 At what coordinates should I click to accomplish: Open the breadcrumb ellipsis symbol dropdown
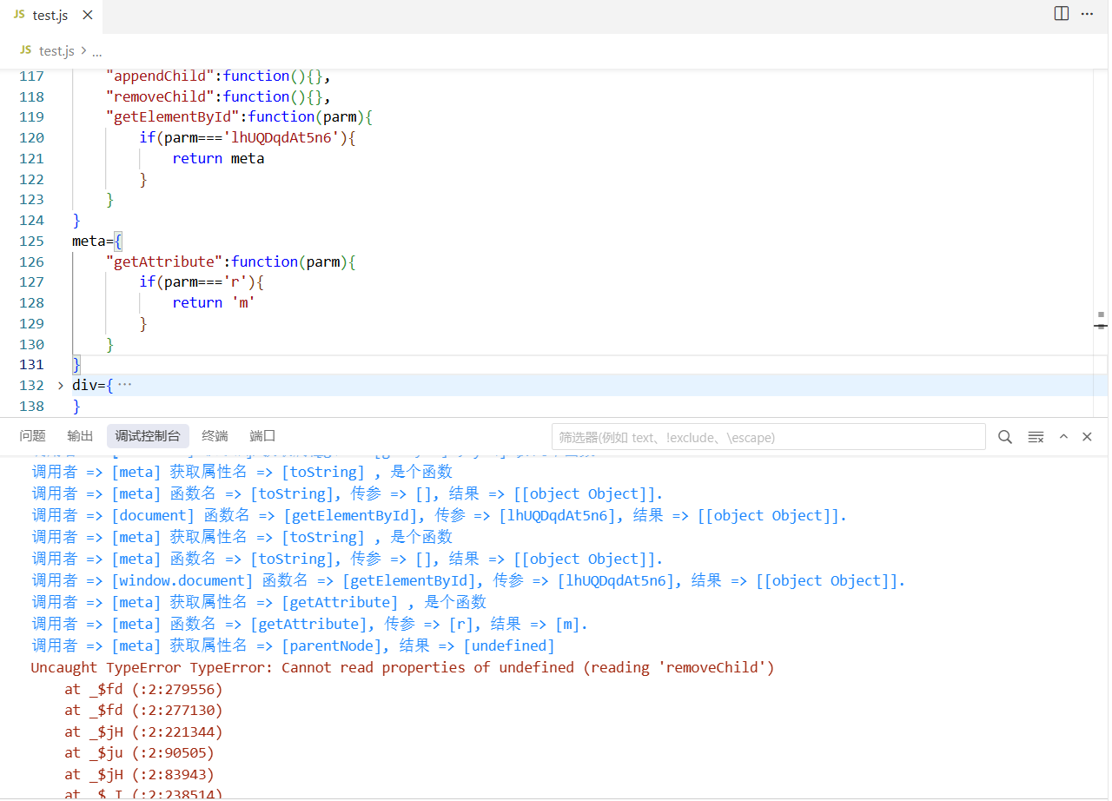[97, 51]
